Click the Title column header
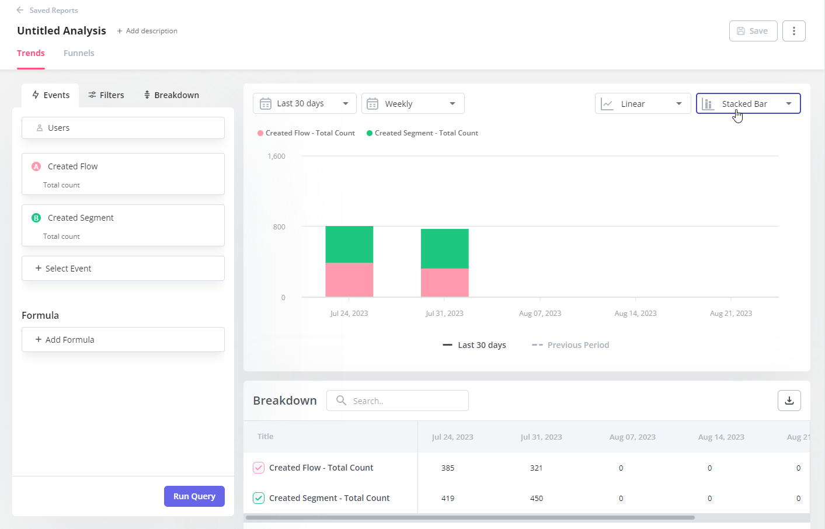The height and width of the screenshot is (529, 825). (265, 436)
